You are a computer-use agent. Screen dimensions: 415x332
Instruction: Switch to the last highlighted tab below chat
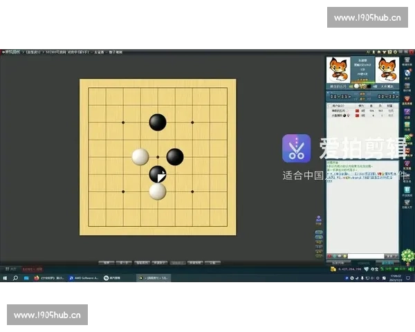click(x=388, y=263)
